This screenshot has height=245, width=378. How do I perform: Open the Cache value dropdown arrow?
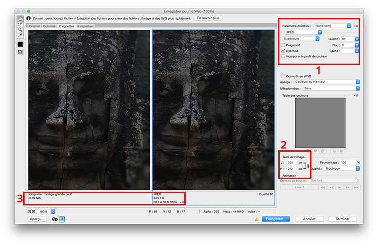[x=357, y=51]
